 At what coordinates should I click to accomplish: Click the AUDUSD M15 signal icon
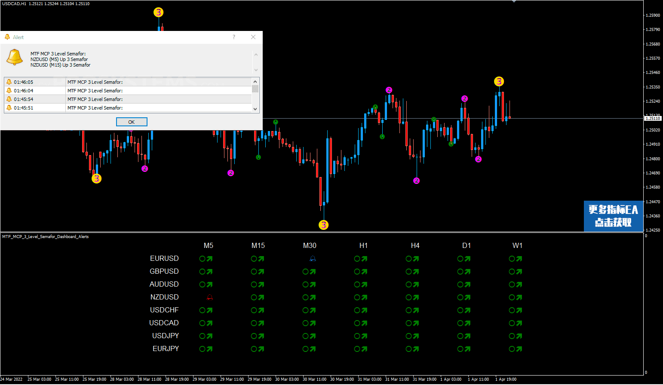pos(258,284)
